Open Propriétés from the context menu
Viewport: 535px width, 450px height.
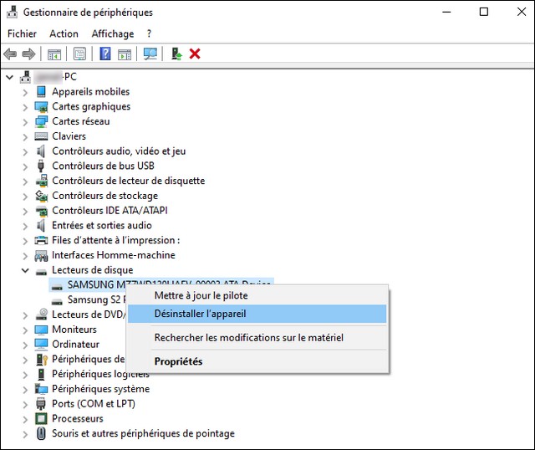tap(178, 361)
